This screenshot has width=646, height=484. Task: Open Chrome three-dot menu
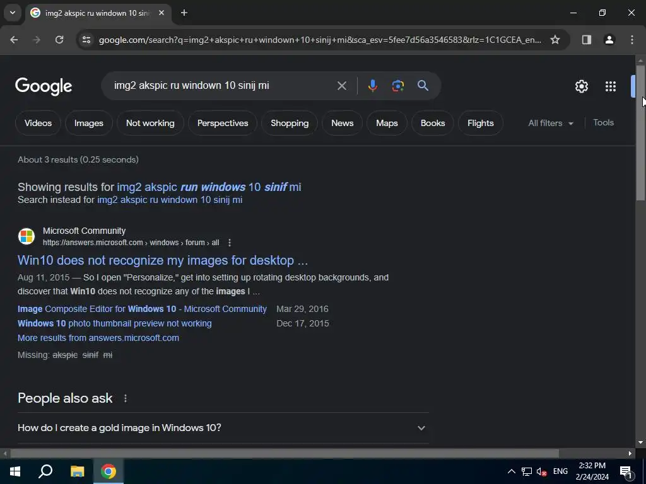632,40
